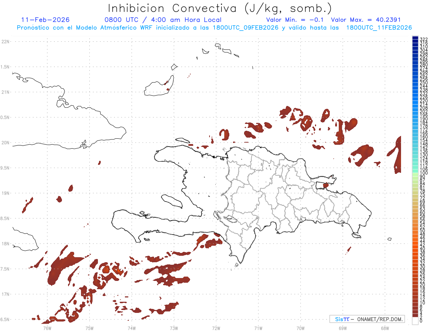The width and height of the screenshot is (432, 333).
Task: Click the '9.5N' latitude label
Action: pyautogui.click(x=5, y=168)
